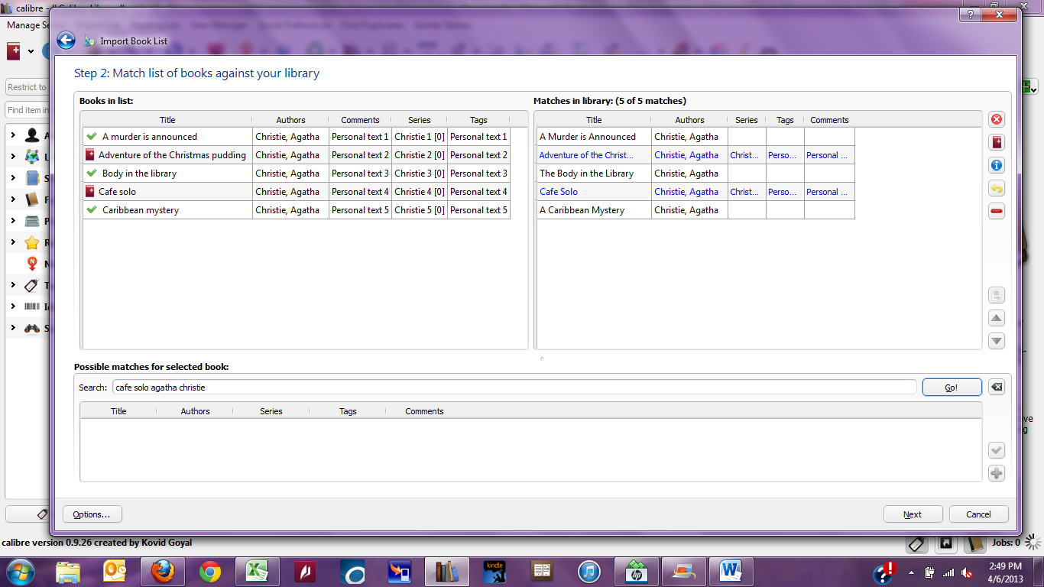This screenshot has height=587, width=1044.
Task: Go back using the blue arrow button
Action: [66, 41]
